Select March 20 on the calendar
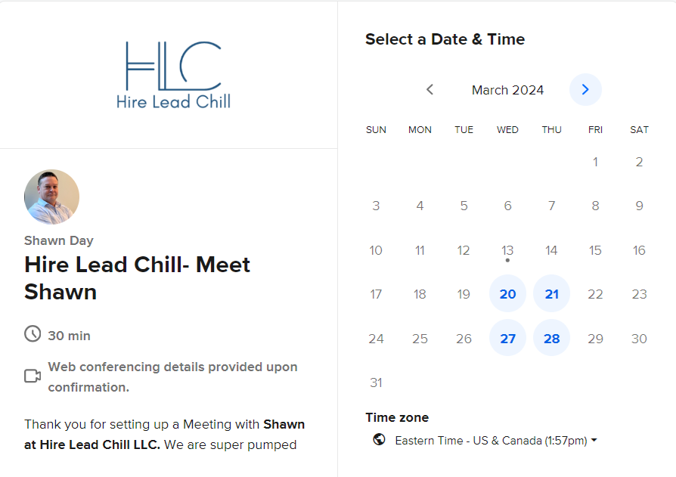 507,294
